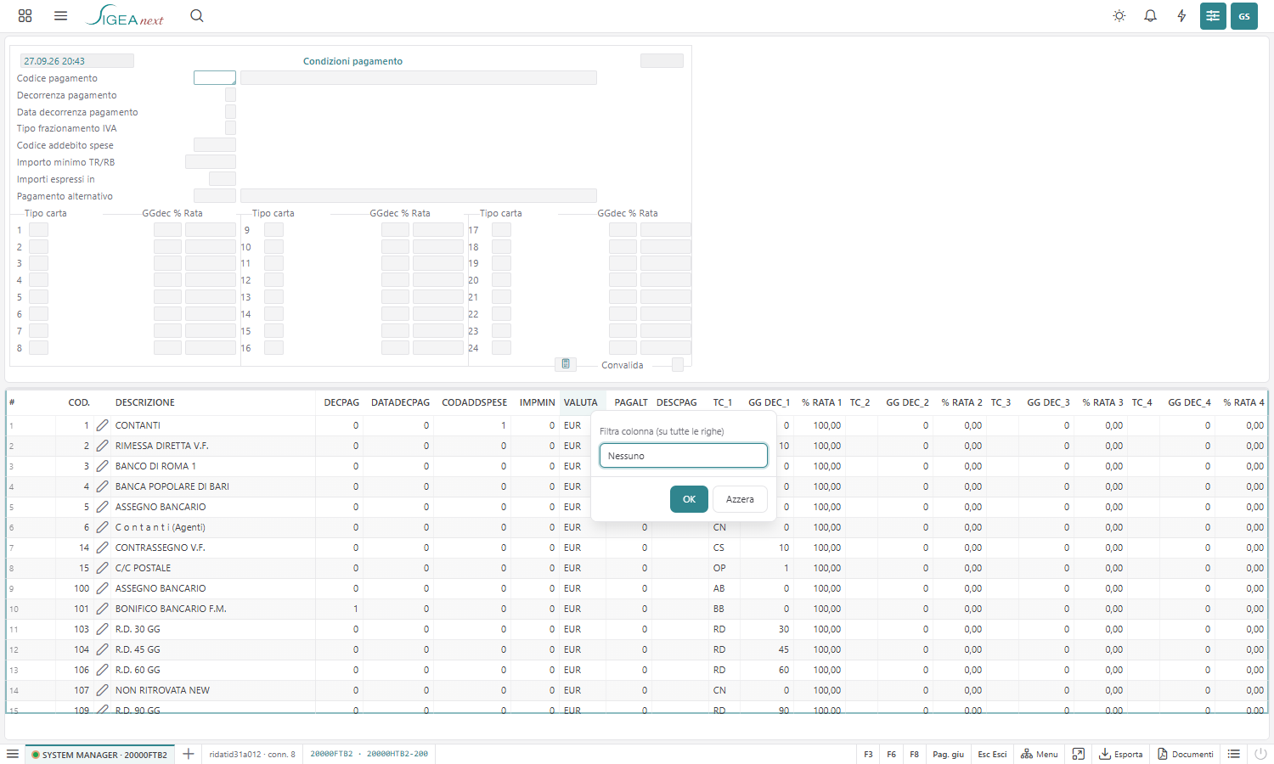
Task: Edit the CONTANTI row pencil icon
Action: tap(102, 425)
